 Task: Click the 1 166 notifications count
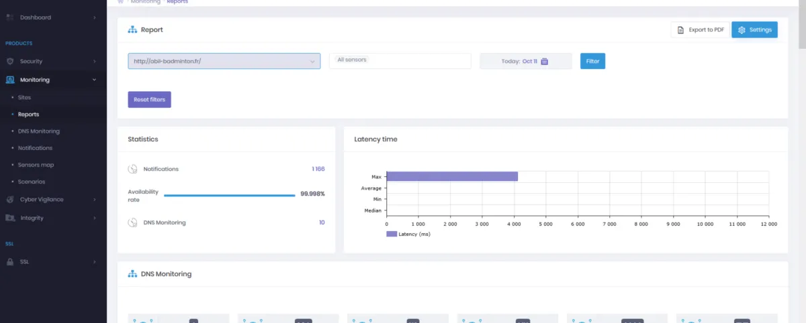(318, 169)
